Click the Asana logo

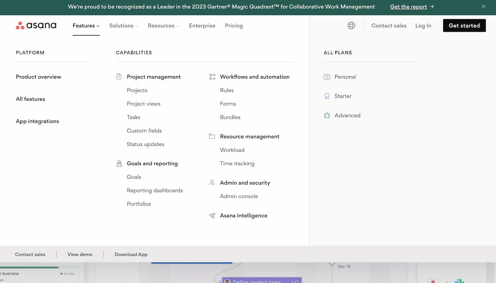pos(36,25)
